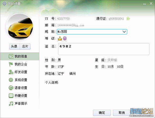Switch to 我的公会 section
The image size is (155, 118).
[20, 64]
